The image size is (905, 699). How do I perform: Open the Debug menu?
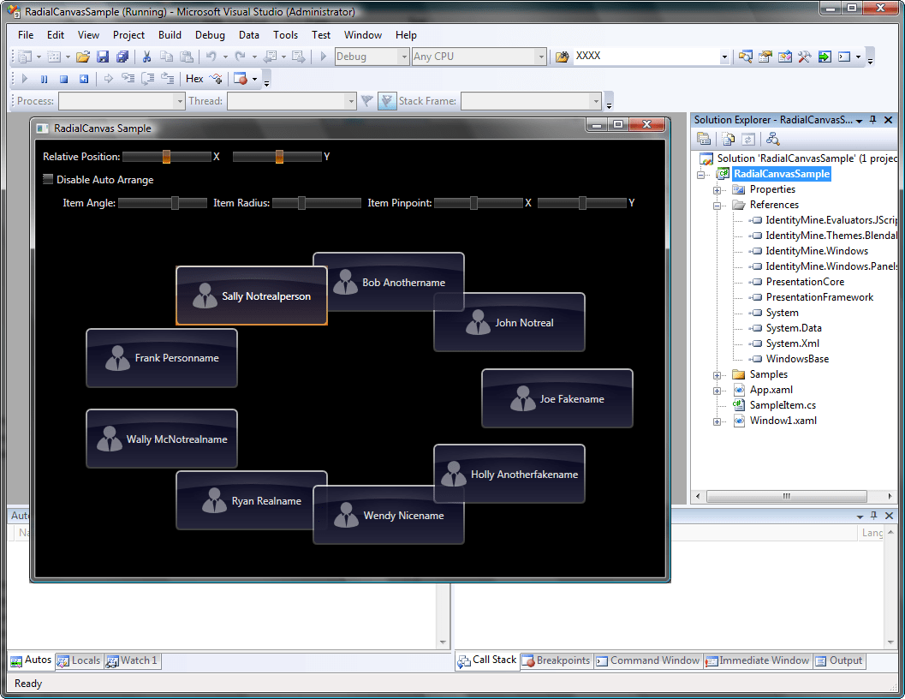point(210,35)
